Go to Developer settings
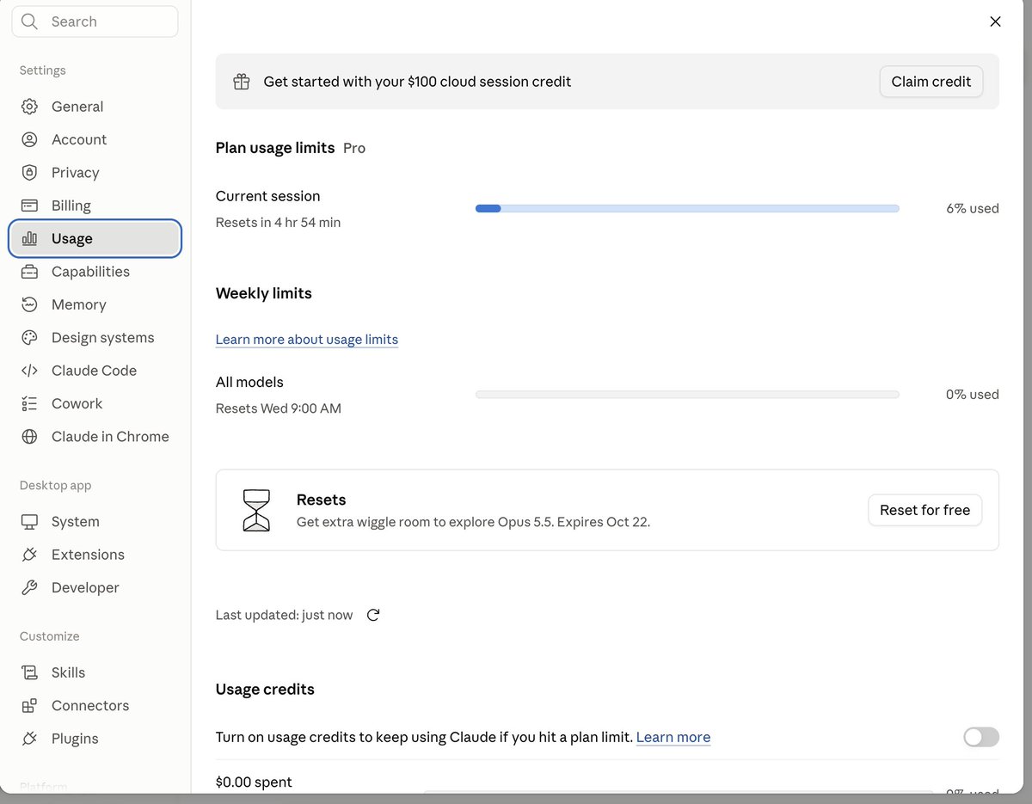1032x804 pixels. [x=95, y=588]
